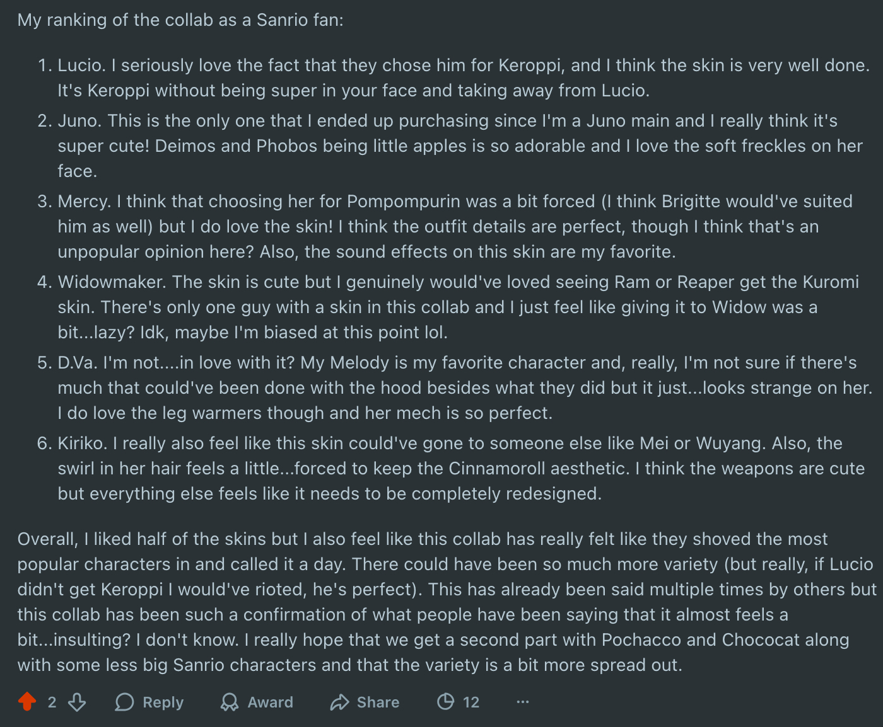Image resolution: width=883 pixels, height=727 pixels.
Task: Click the Lucio ranking entry text
Action: (x=464, y=78)
